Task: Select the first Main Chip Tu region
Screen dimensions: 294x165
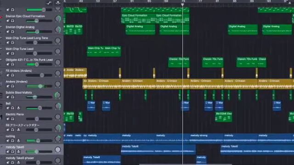Action: [96, 51]
